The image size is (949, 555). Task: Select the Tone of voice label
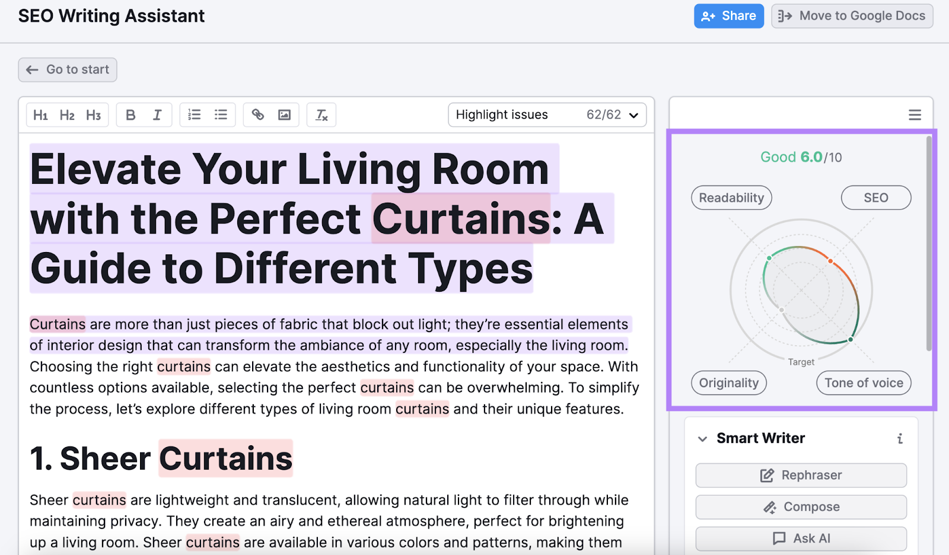864,383
